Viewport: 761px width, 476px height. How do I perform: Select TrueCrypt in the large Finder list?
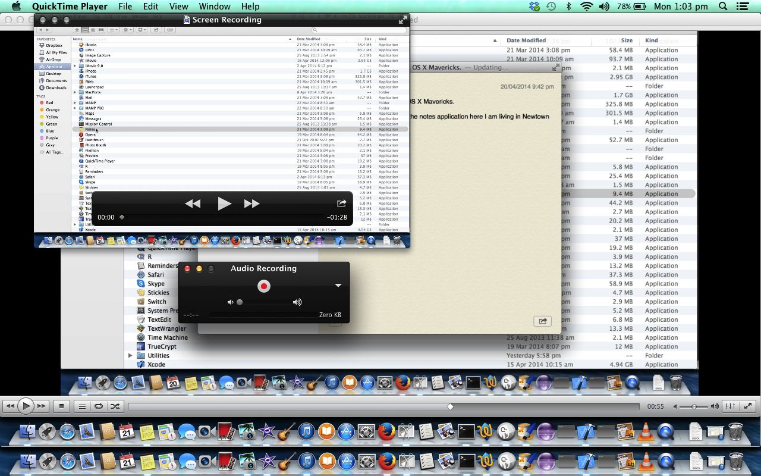[162, 346]
